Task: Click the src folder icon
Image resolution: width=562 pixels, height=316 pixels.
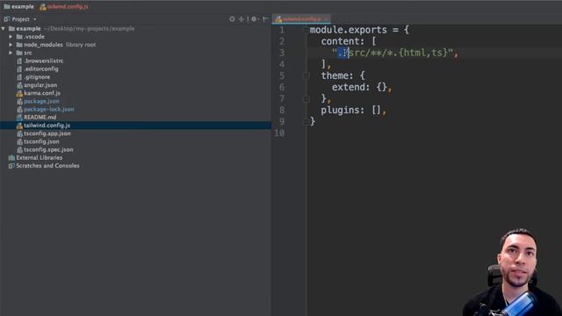Action: 19,53
